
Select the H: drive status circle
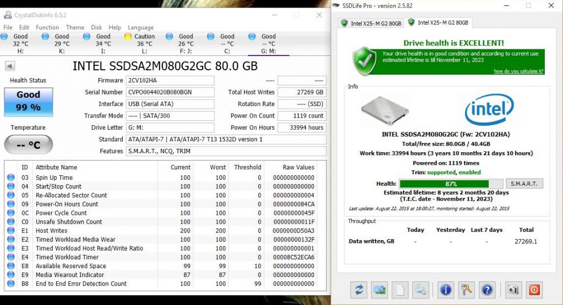point(4,36)
